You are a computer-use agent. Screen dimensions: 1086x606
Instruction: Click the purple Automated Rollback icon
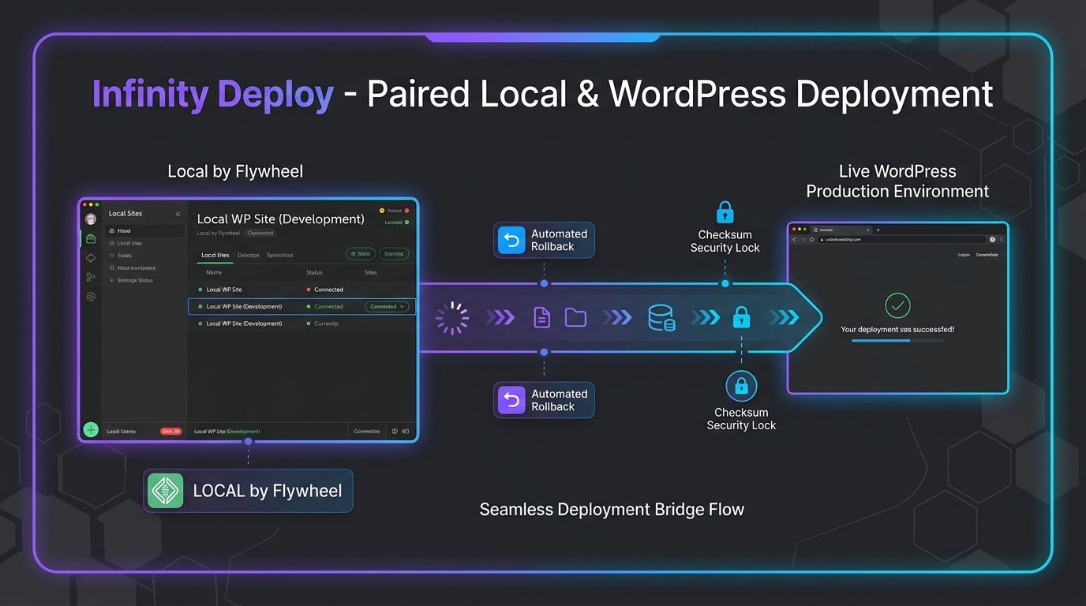click(513, 400)
